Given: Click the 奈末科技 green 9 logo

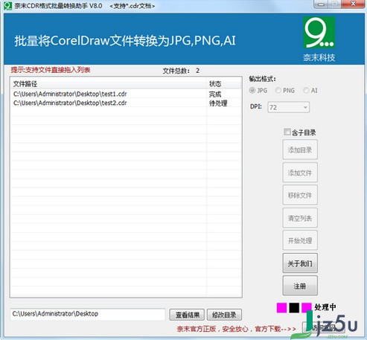Looking at the screenshot, I should pos(319,32).
